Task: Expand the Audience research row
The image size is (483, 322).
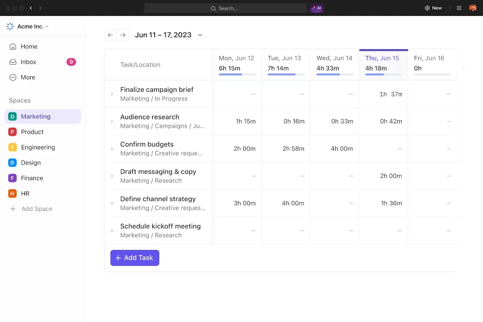Action: point(112,121)
